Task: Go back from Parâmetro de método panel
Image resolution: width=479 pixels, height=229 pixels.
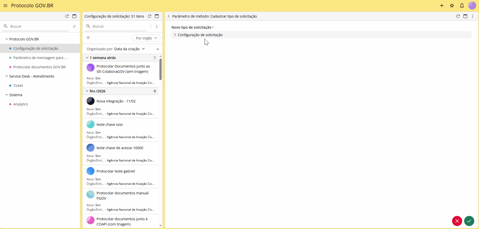Action: point(168,16)
